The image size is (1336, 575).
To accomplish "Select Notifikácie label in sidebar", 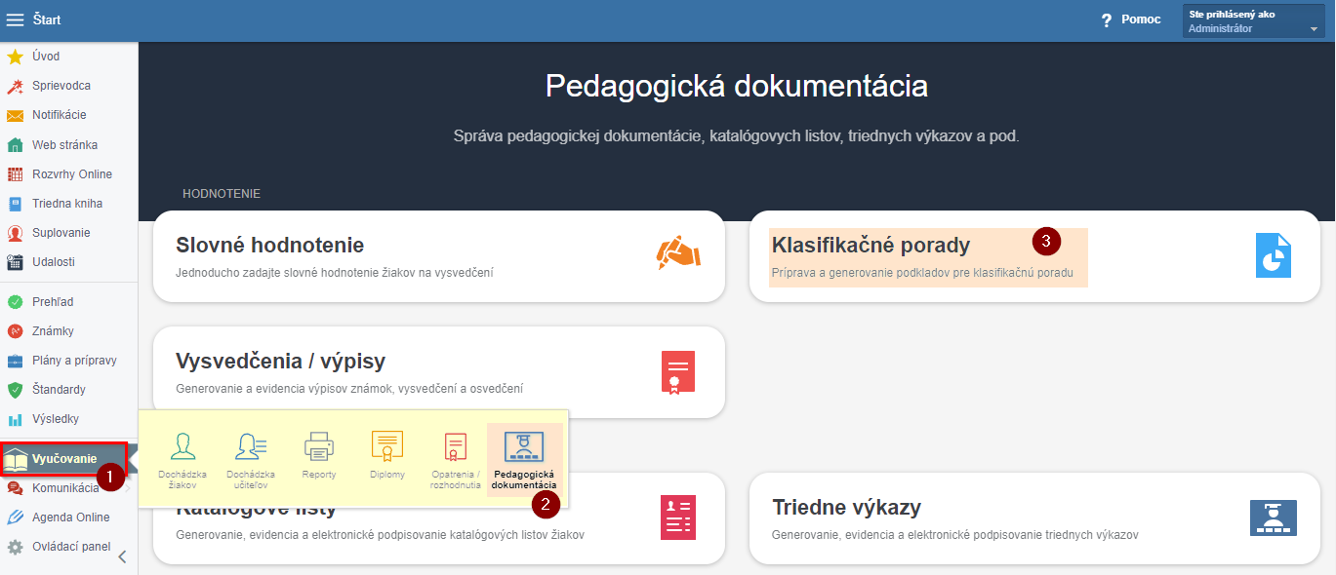I will 60,115.
